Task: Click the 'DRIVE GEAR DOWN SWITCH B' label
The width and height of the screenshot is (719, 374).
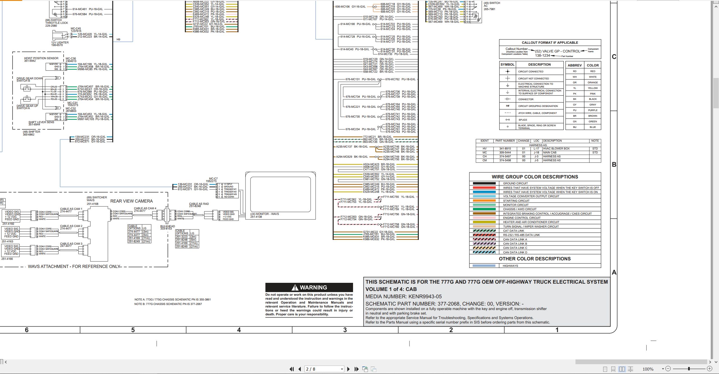Action: click(x=29, y=79)
